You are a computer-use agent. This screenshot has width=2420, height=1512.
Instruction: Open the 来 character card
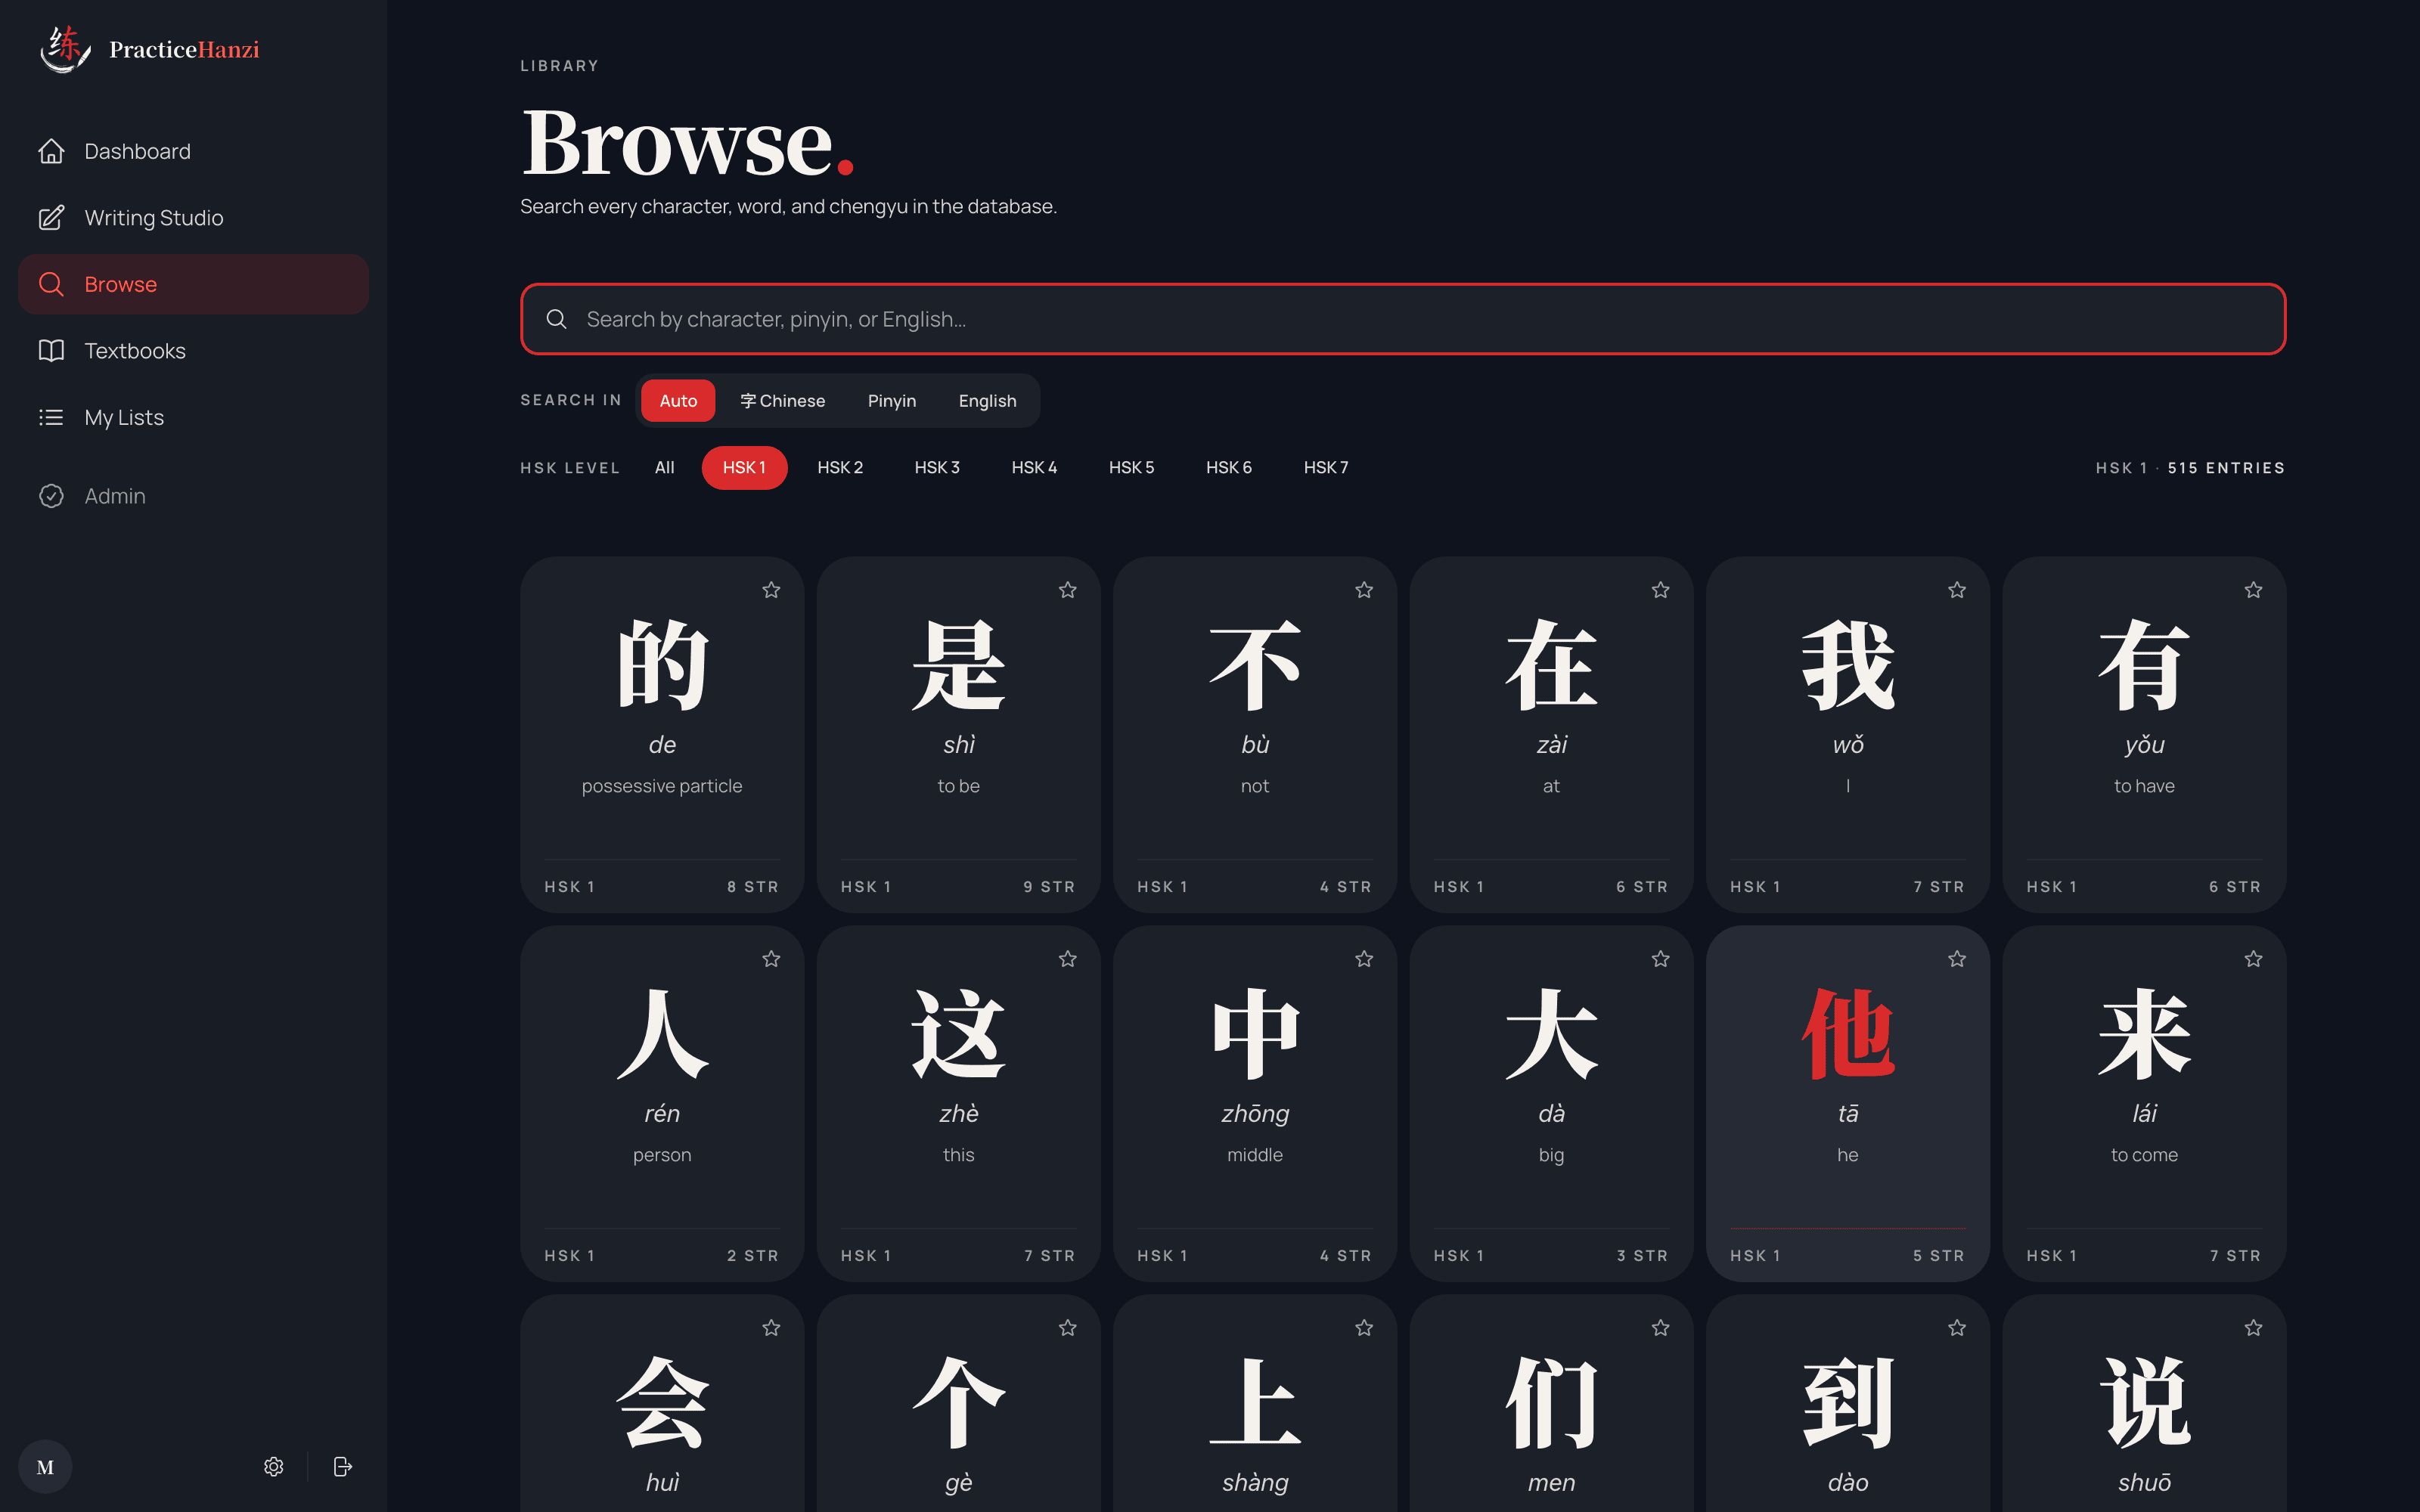pos(2144,1104)
